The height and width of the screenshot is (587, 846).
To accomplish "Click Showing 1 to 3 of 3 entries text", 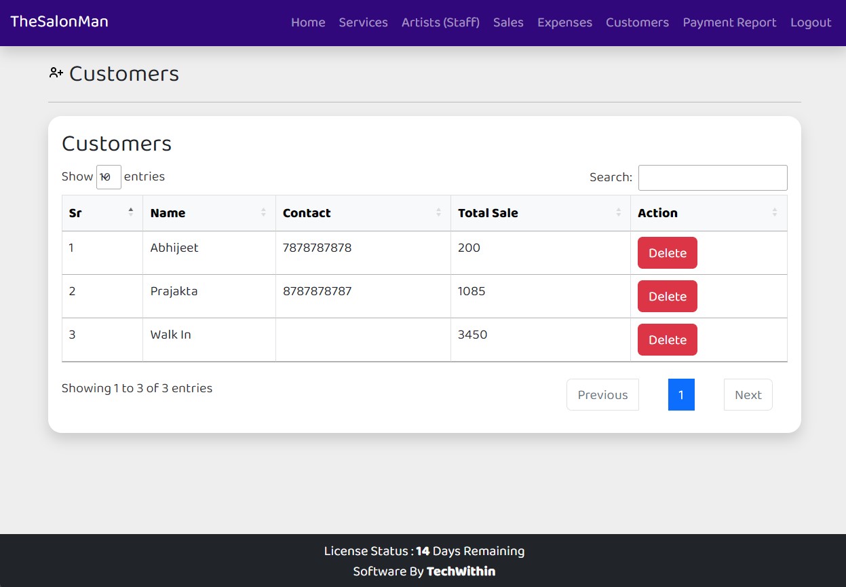I will (x=137, y=388).
